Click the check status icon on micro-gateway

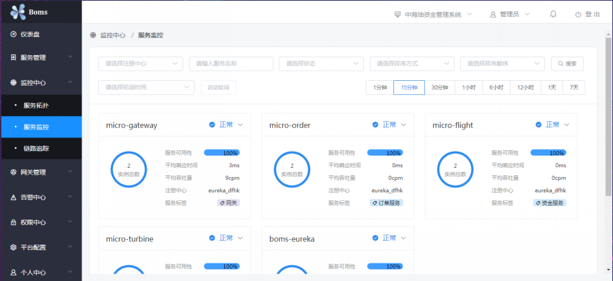[x=212, y=125]
